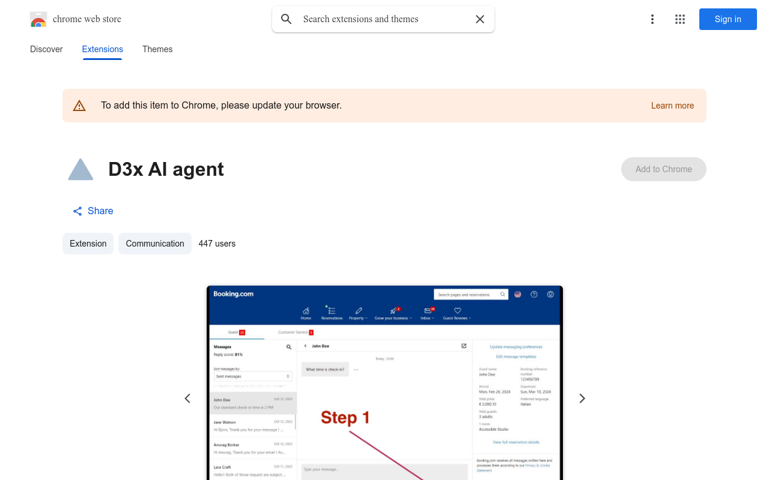Click the chrome web store title text
The width and height of the screenshot is (769, 480).
(87, 19)
